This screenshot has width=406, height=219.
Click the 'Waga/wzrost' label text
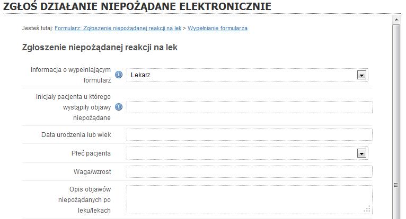pos(92,172)
